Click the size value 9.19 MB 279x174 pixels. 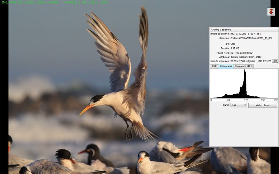[235, 48]
